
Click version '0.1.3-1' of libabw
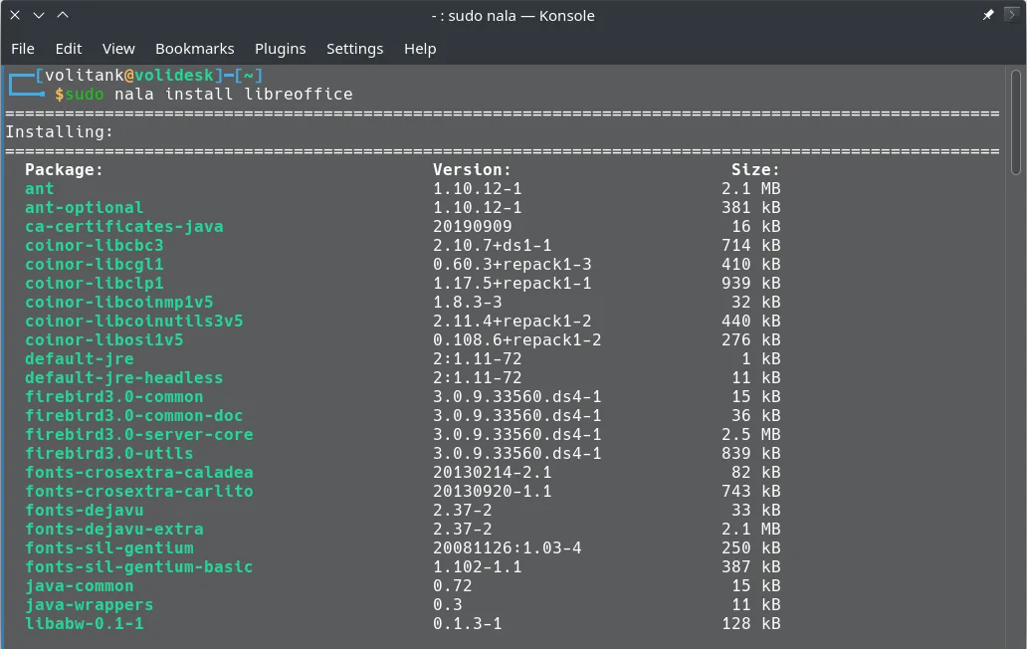[x=467, y=624]
